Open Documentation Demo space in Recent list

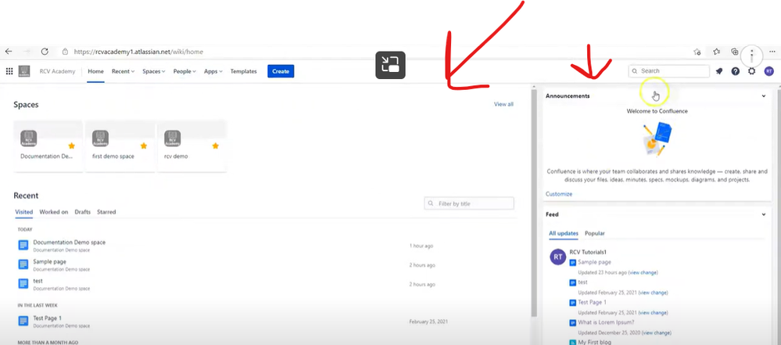point(70,243)
